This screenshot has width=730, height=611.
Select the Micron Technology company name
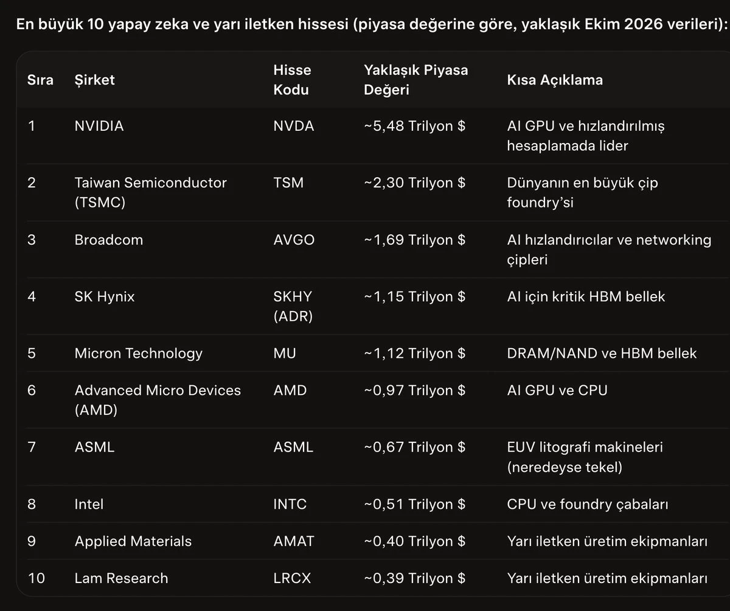coord(139,353)
